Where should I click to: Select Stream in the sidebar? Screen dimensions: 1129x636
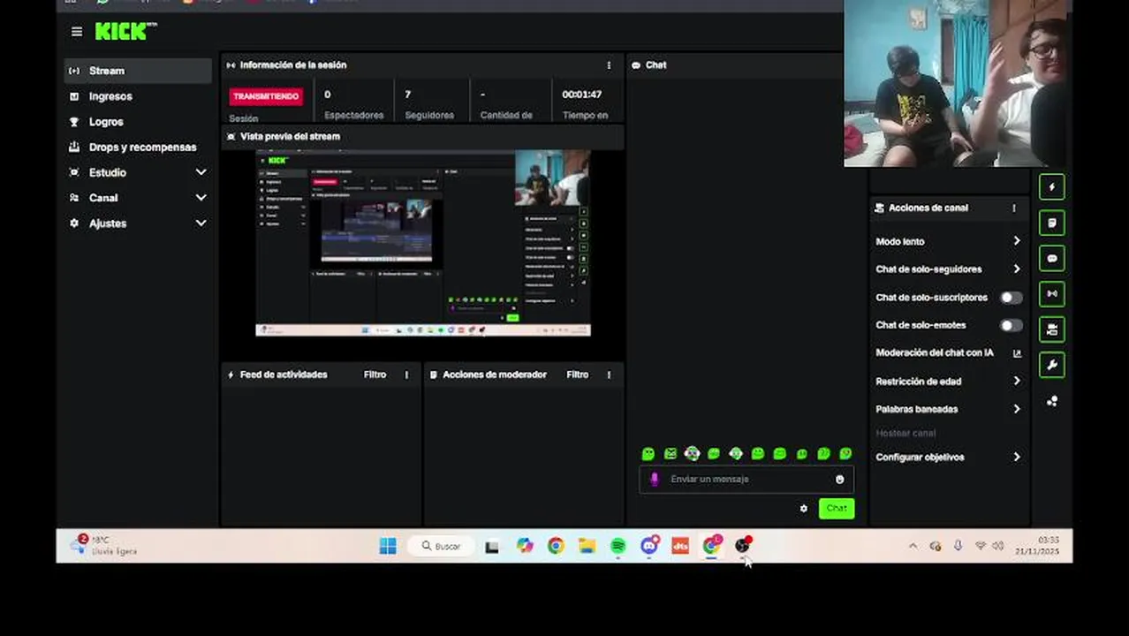tap(138, 71)
